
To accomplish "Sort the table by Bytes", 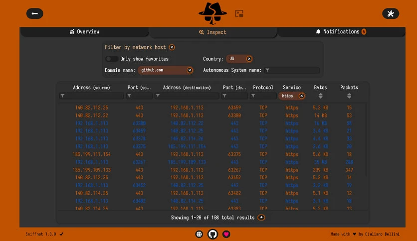I will 320,96.
